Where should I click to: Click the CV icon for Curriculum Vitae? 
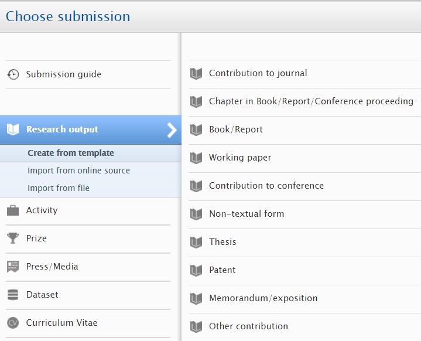(x=13, y=323)
